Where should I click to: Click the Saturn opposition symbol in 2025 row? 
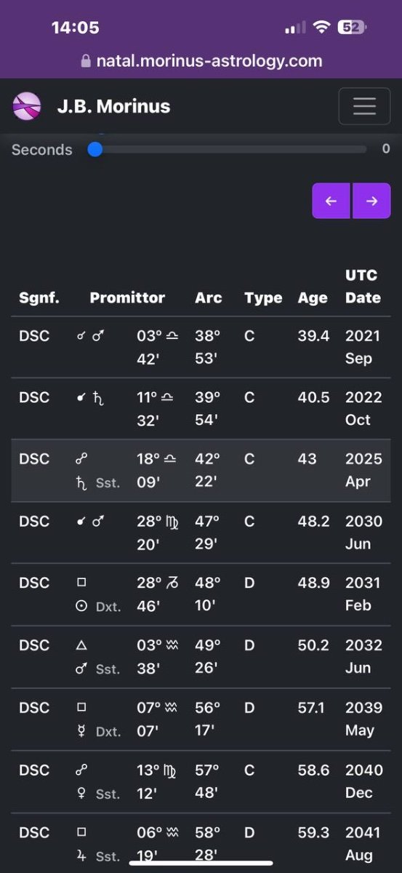82,482
